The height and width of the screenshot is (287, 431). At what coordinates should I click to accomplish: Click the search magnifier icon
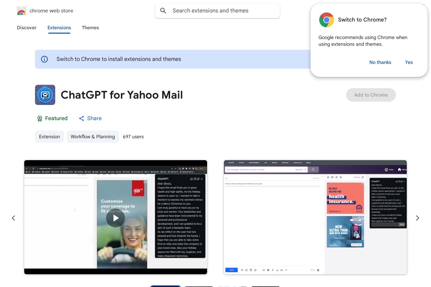click(163, 11)
